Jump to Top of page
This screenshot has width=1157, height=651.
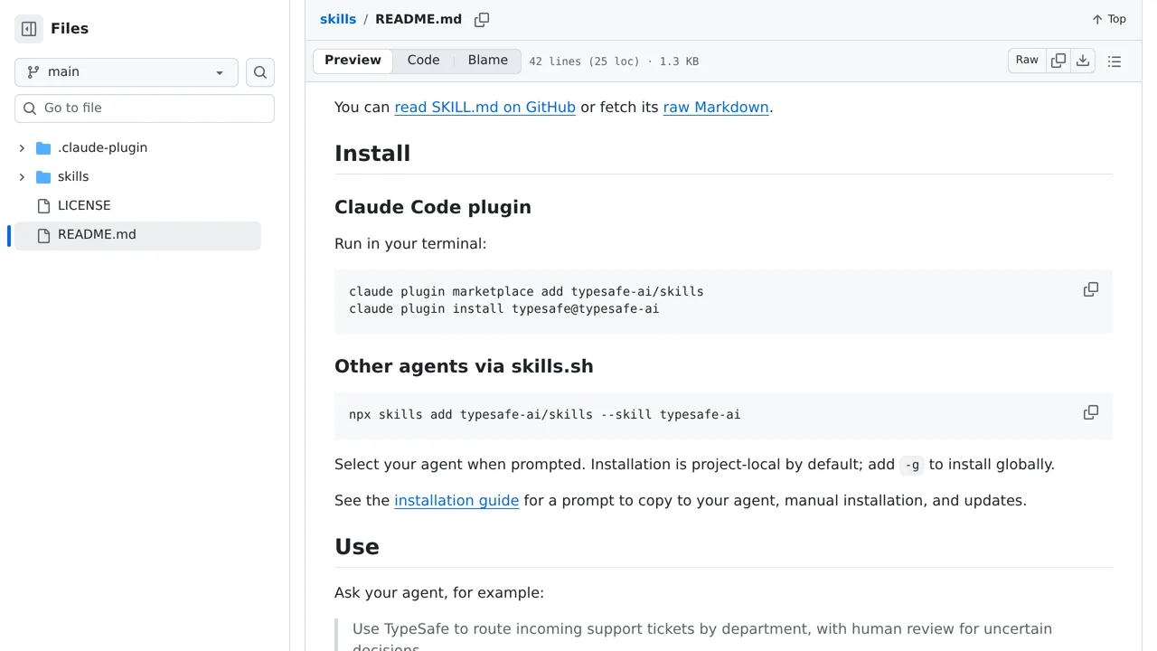coord(1109,19)
